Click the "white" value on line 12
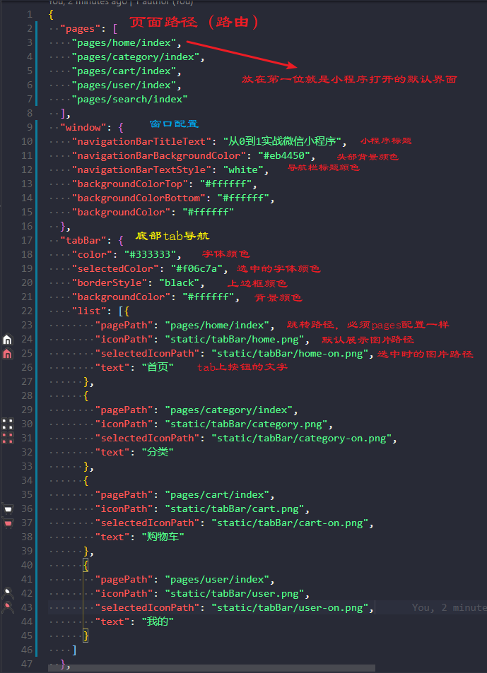 click(x=243, y=169)
